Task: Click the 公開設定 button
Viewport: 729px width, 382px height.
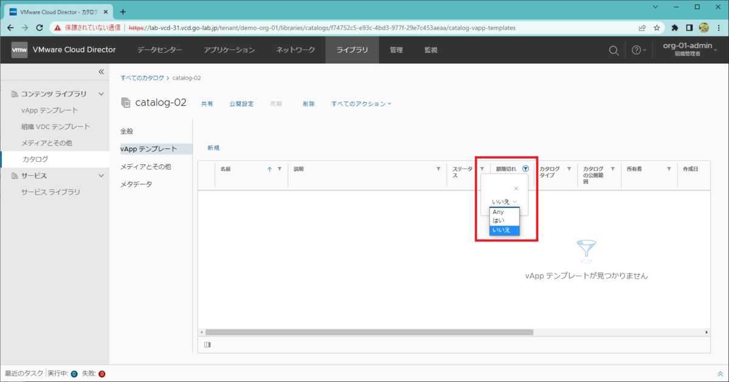Action: click(x=242, y=104)
